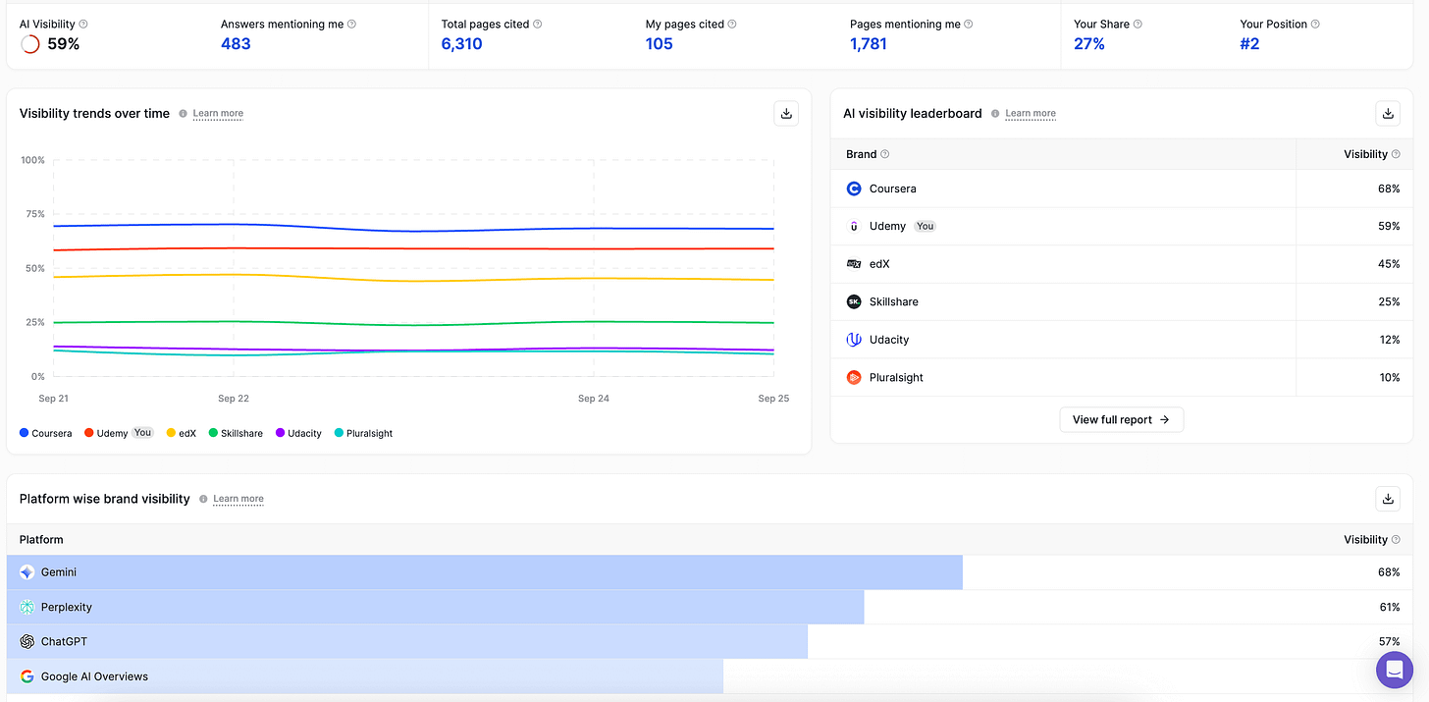
Task: Toggle edX series in chart legend
Action: [x=181, y=433]
